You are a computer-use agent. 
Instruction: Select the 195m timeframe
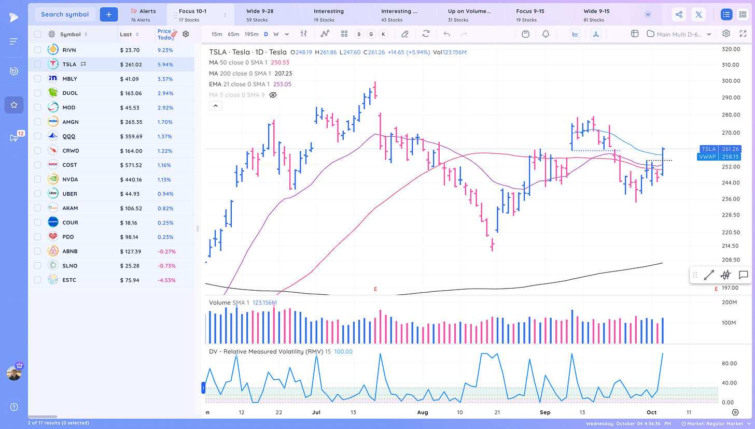click(251, 34)
